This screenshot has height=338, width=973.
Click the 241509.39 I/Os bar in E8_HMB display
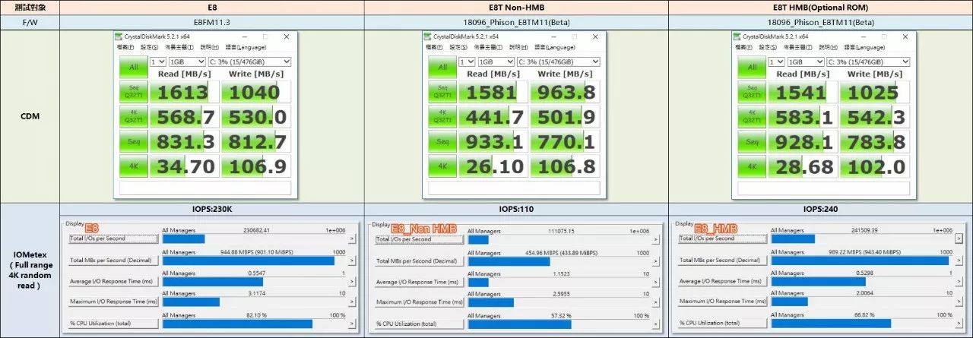pos(862,238)
